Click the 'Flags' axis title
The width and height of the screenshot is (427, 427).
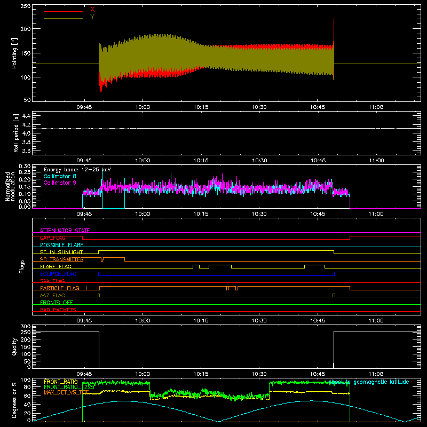[21, 266]
